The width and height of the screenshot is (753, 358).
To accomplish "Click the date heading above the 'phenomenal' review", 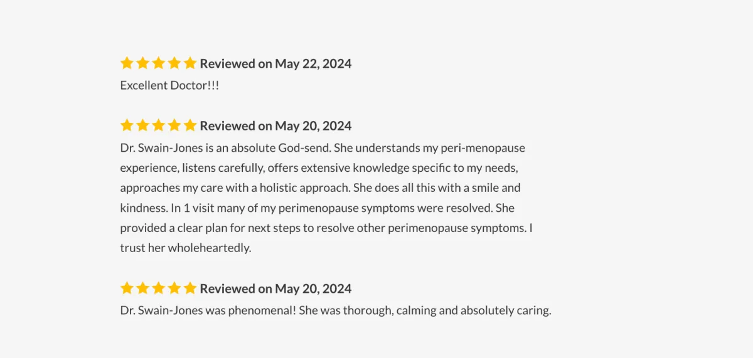I will click(275, 288).
